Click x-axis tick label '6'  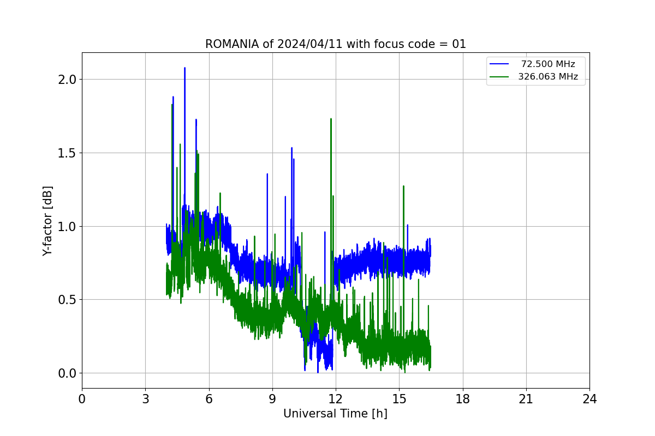click(209, 399)
